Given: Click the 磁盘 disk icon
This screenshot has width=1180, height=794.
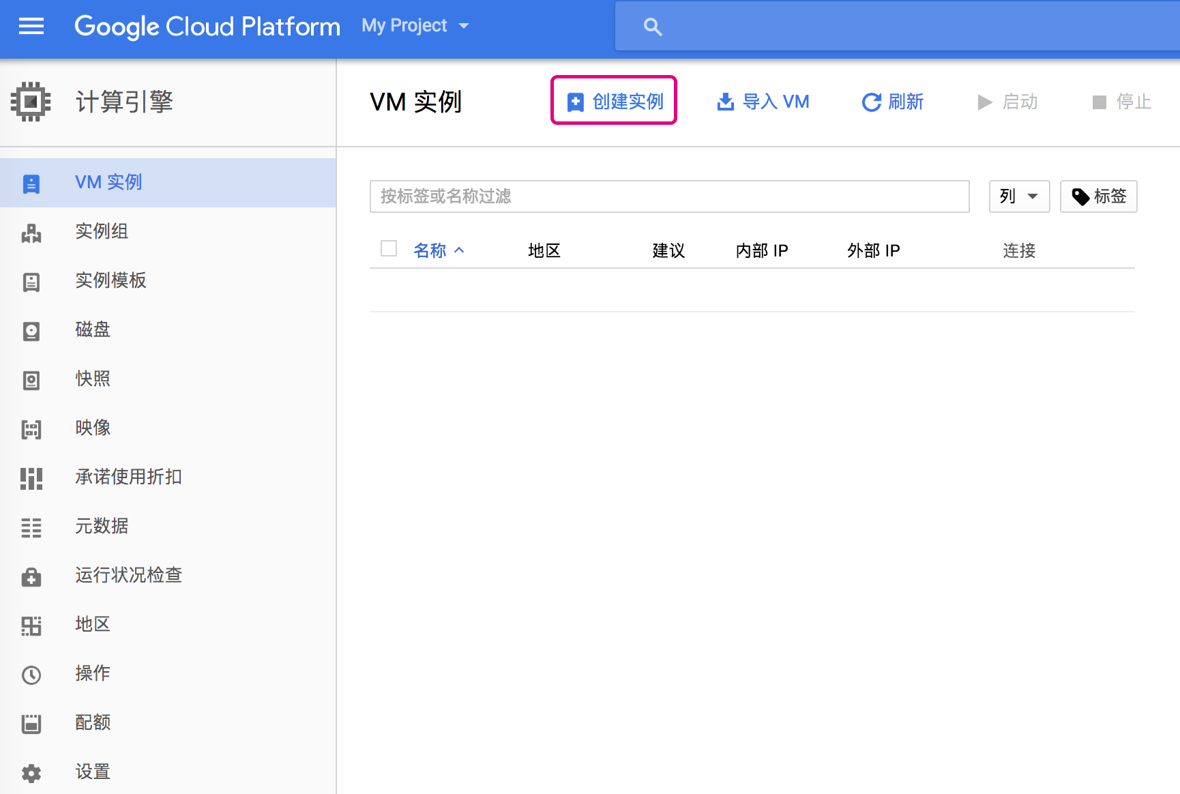Looking at the screenshot, I should pyautogui.click(x=31, y=331).
